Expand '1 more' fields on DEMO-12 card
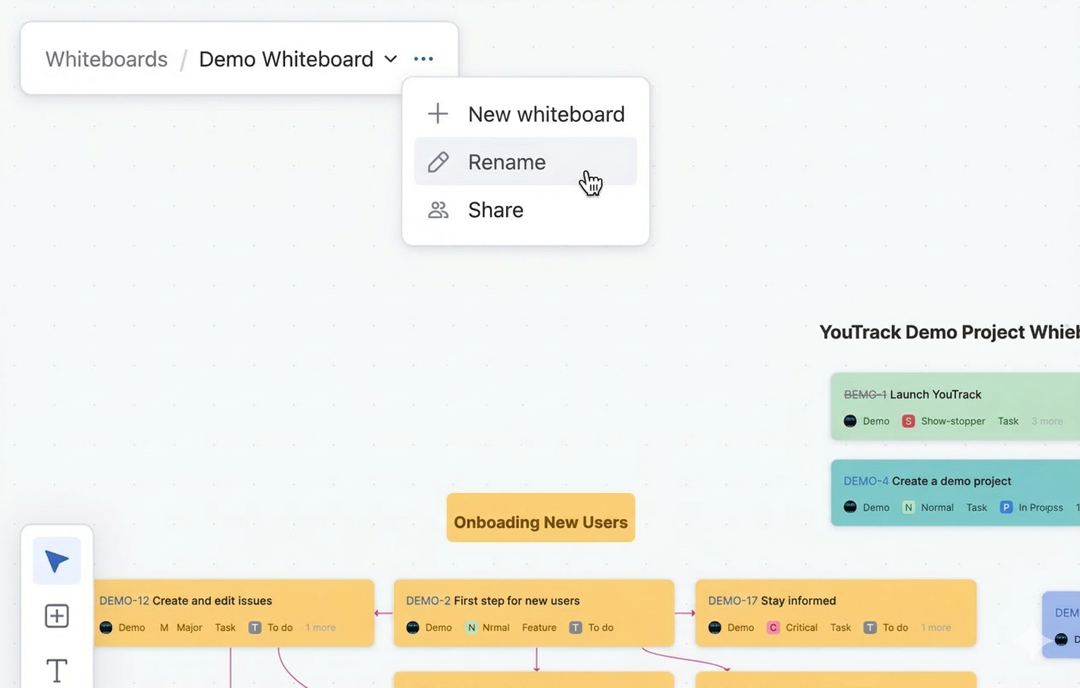This screenshot has height=688, width=1080. [x=320, y=627]
